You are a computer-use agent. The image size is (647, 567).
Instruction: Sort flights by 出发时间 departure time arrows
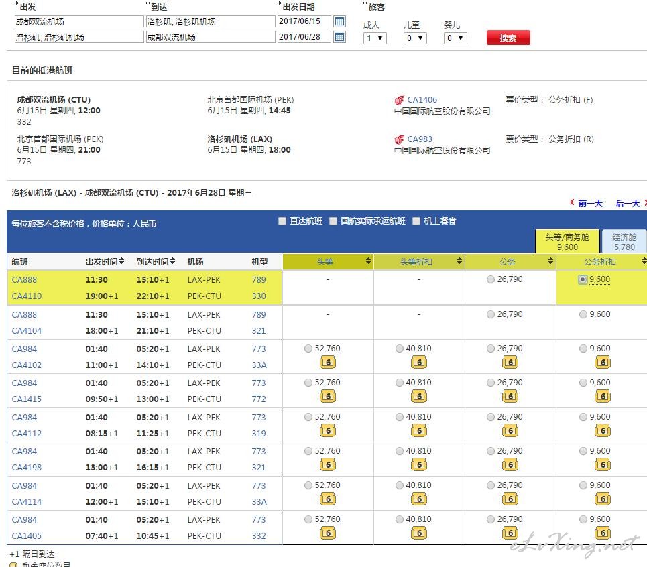click(x=122, y=261)
